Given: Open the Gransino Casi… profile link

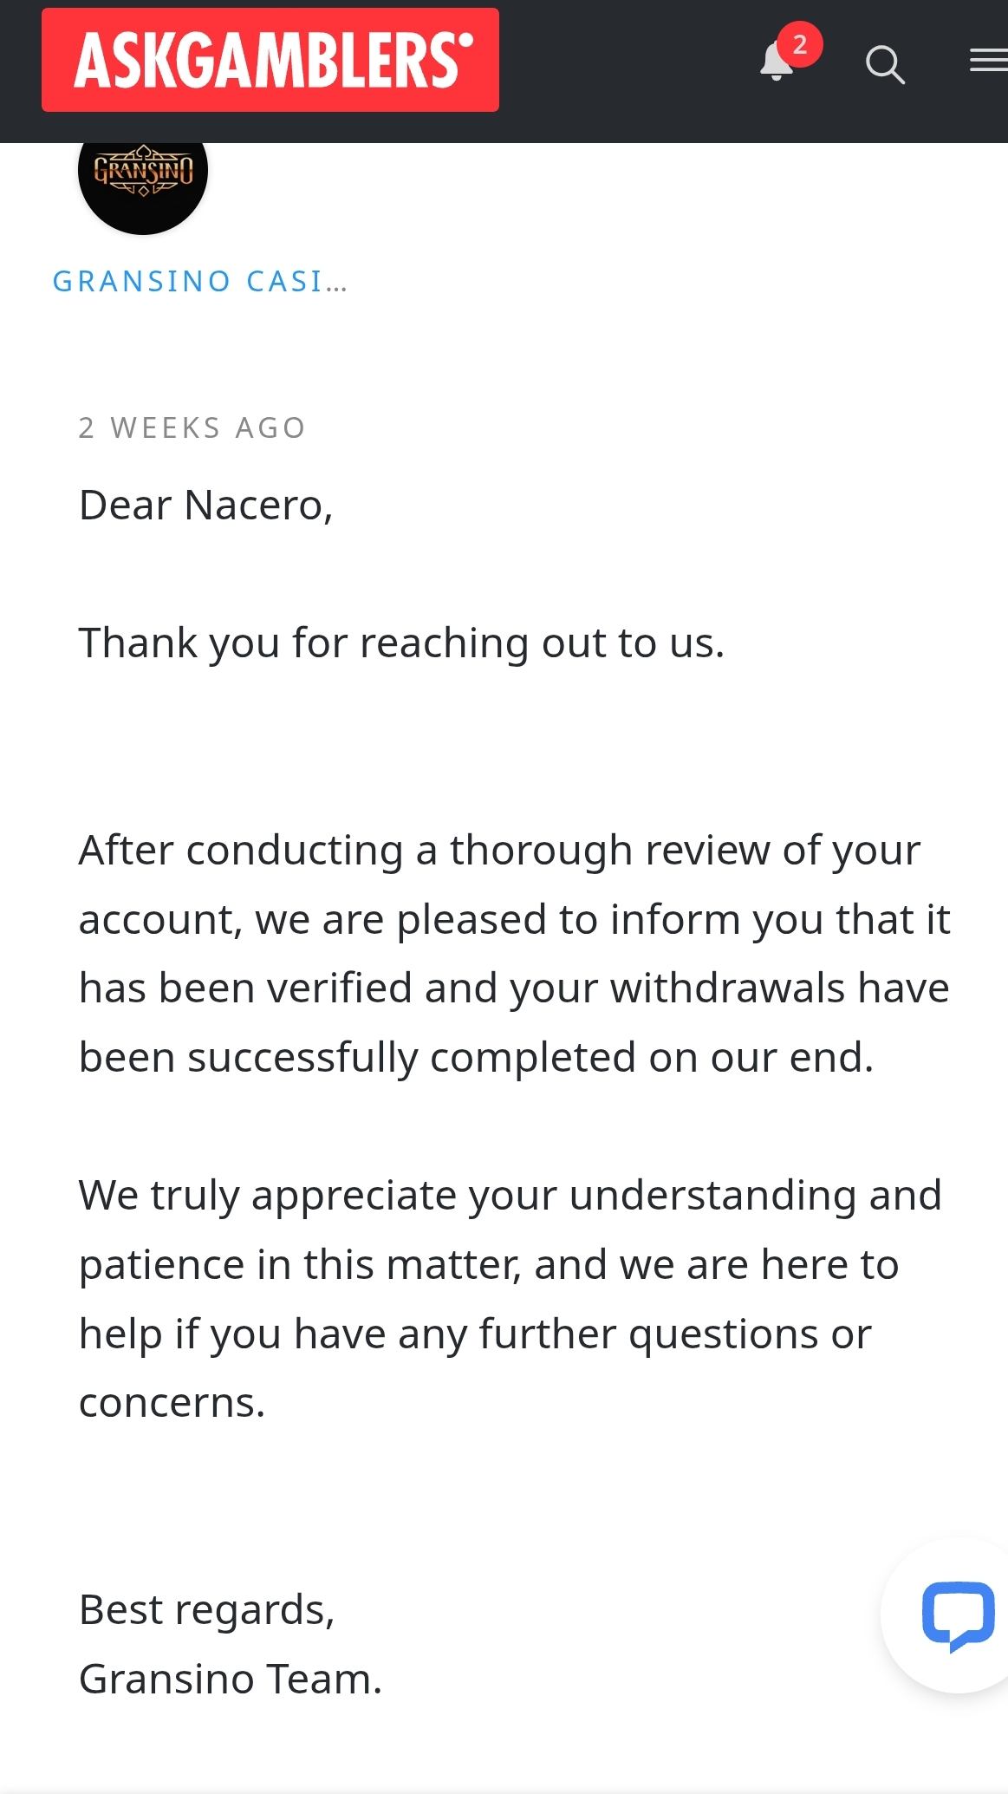Looking at the screenshot, I should tap(199, 282).
